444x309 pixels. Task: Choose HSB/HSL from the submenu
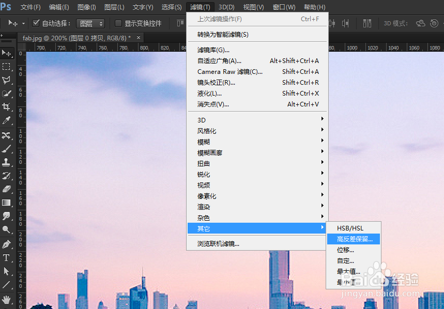(354, 228)
